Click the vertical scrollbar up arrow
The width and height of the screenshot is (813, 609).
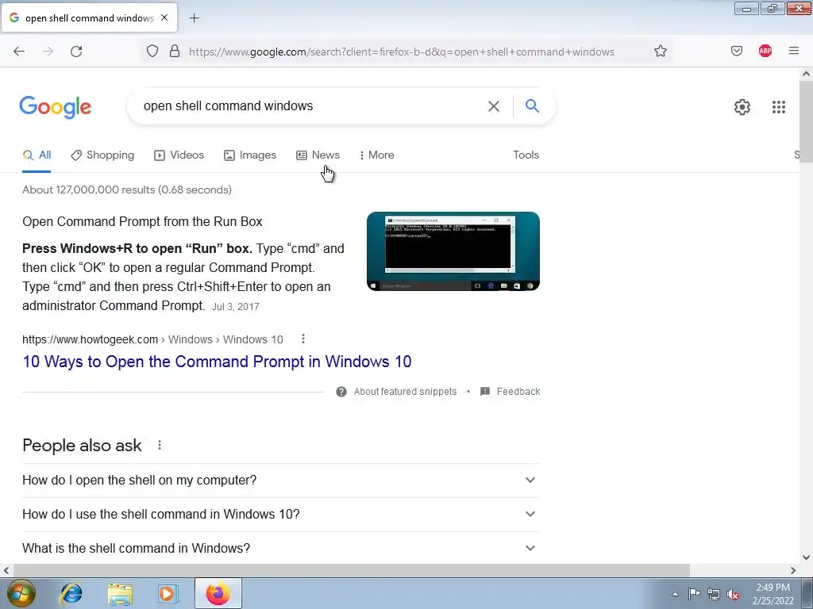[806, 74]
